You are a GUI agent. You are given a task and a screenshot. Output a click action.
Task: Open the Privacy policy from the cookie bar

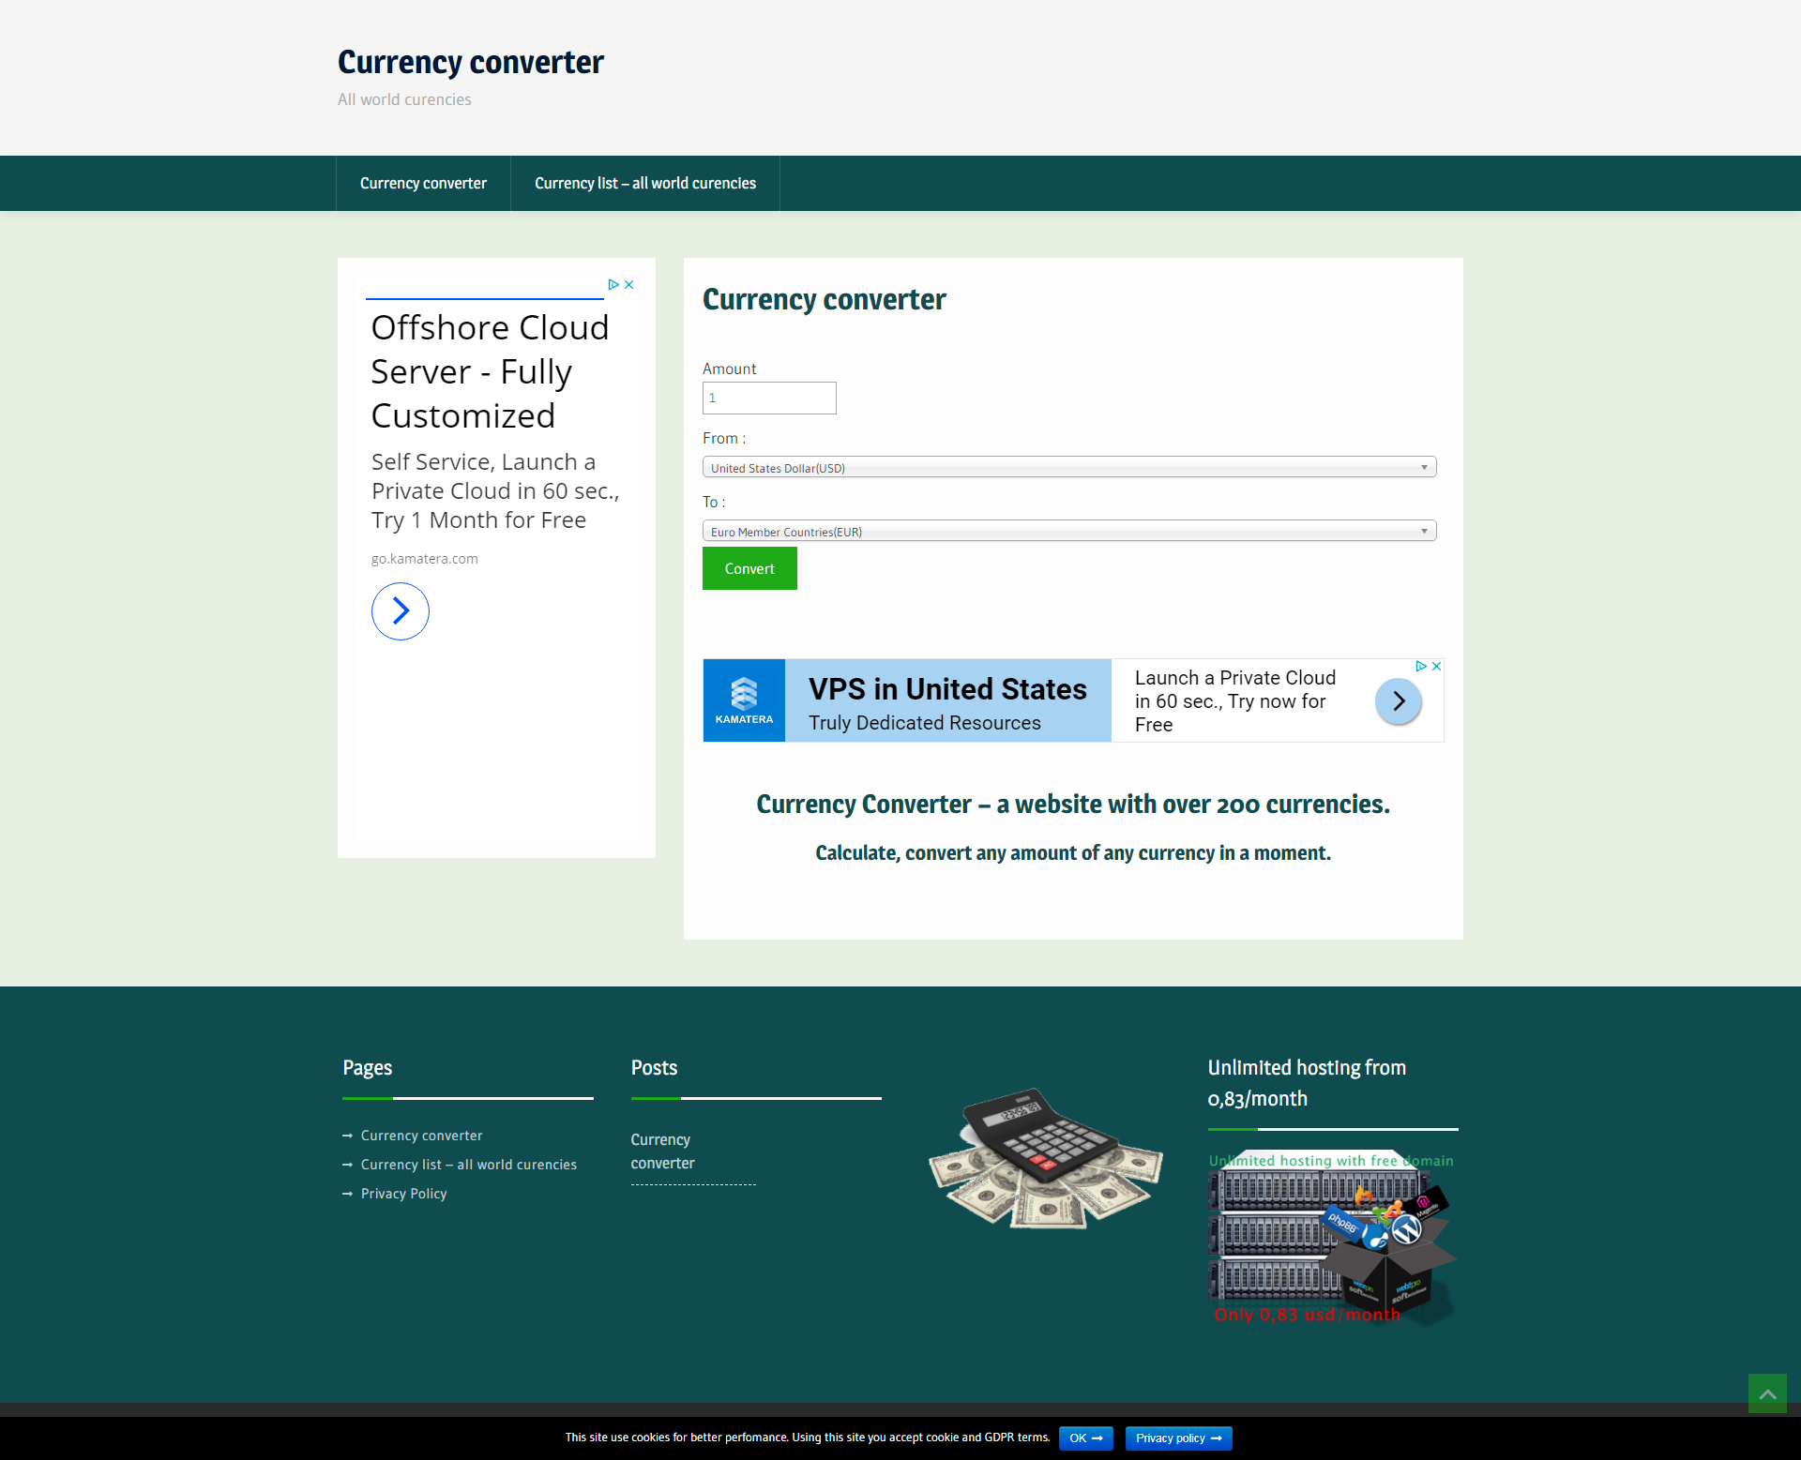[x=1178, y=1437]
